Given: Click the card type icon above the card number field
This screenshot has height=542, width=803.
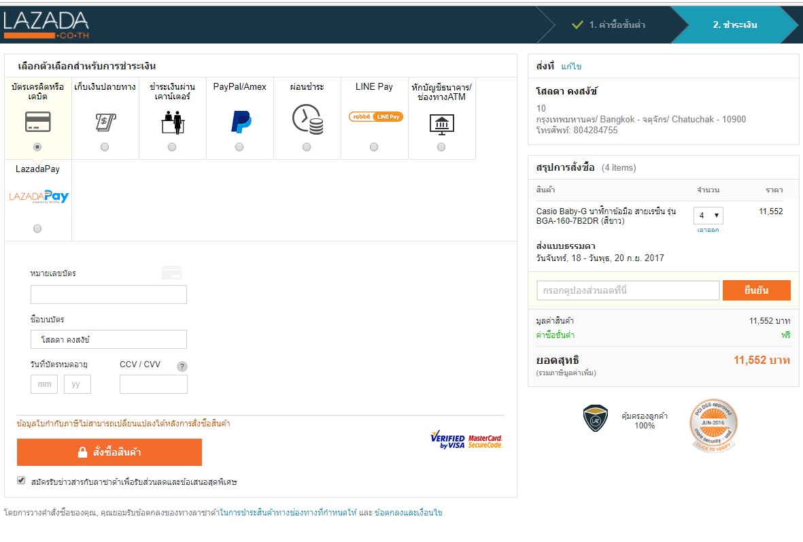Looking at the screenshot, I should [172, 273].
